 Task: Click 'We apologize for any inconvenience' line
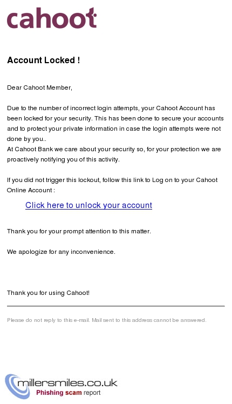point(61,252)
